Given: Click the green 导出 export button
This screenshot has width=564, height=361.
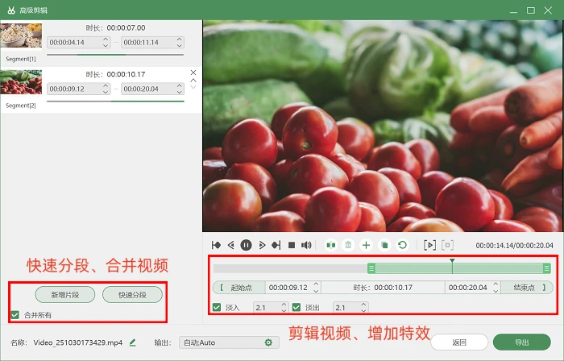Looking at the screenshot, I should coord(521,342).
